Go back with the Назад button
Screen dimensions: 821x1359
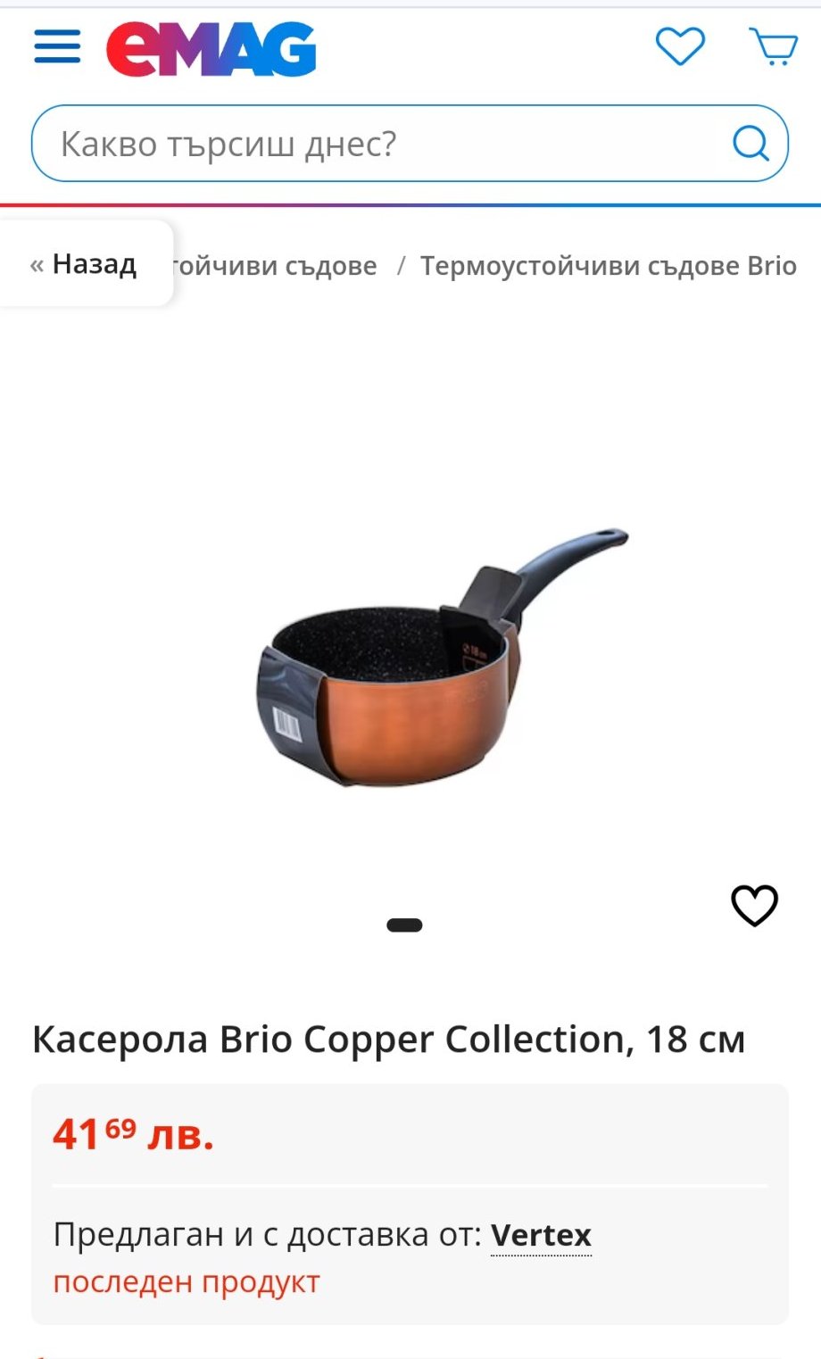click(84, 264)
